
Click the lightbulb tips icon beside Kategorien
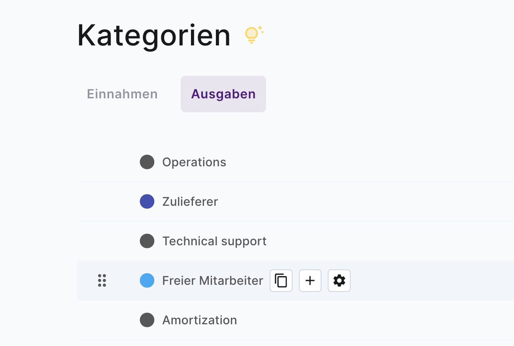tap(253, 34)
